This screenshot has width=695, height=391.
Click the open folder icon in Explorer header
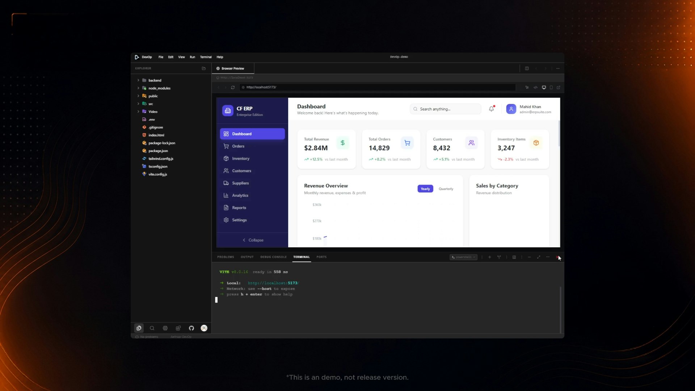click(x=204, y=68)
